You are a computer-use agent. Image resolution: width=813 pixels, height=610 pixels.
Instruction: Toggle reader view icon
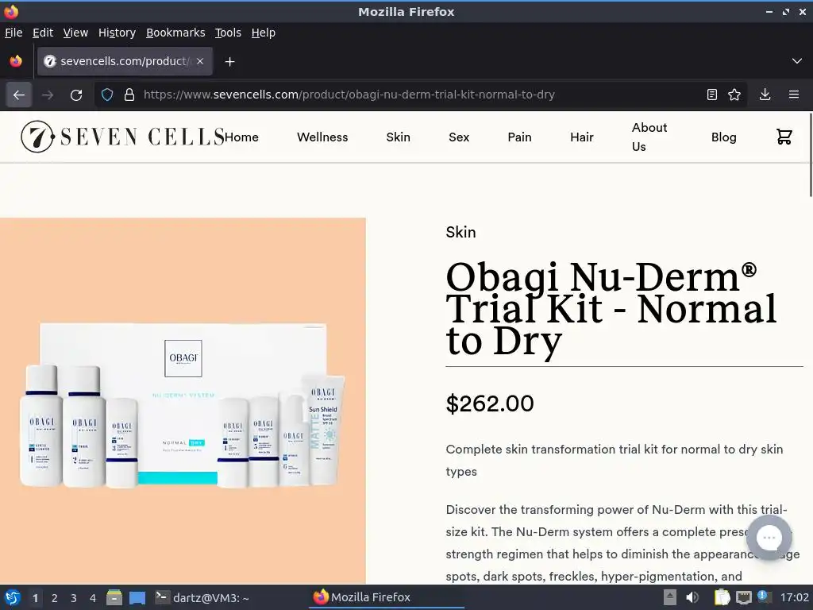tap(712, 95)
